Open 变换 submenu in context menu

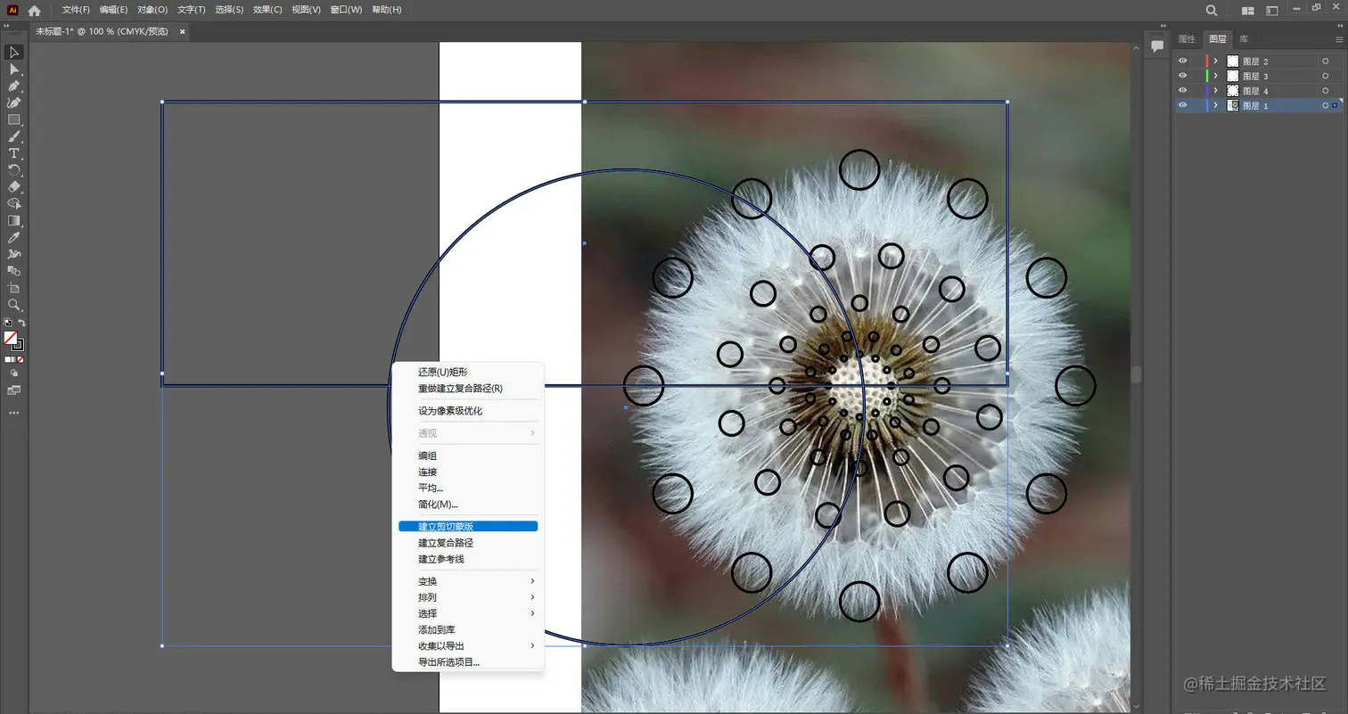(468, 581)
